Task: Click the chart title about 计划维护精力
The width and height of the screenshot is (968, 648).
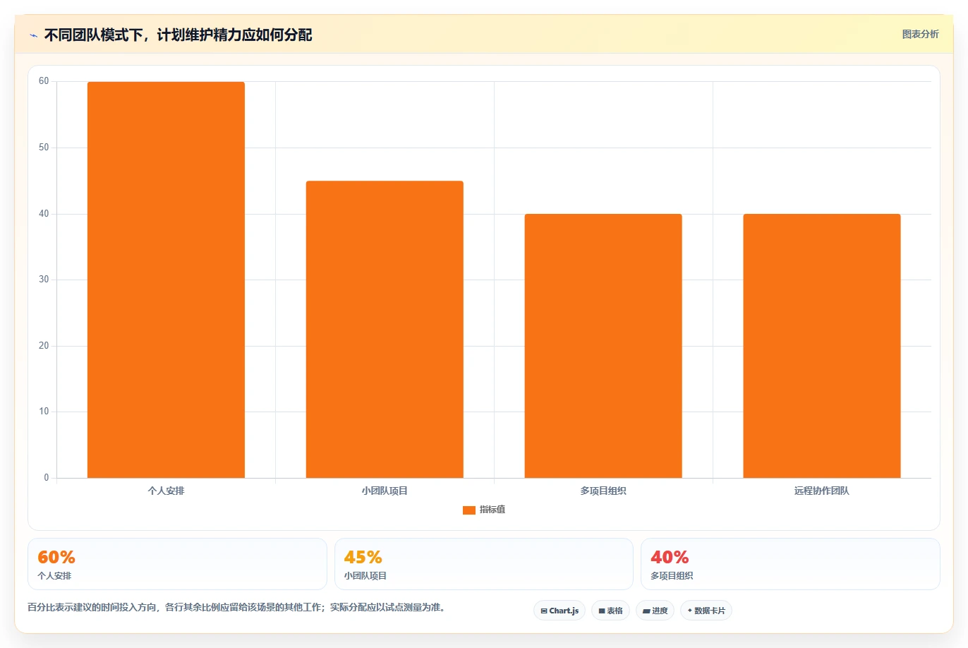Action: pos(178,35)
